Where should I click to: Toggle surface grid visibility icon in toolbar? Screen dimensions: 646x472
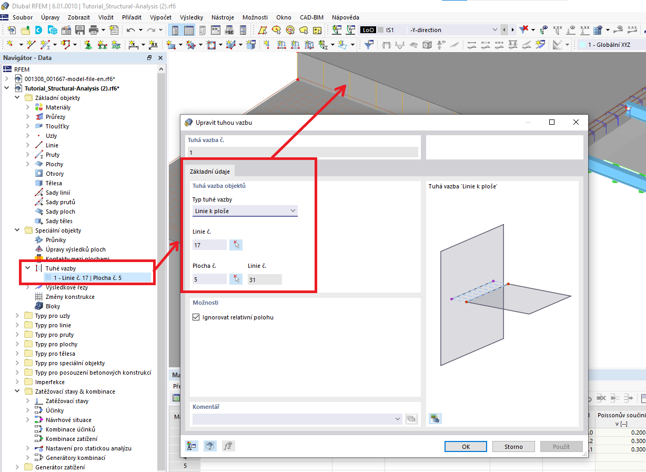click(597, 30)
